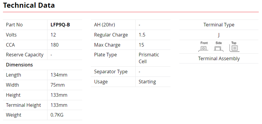The height and width of the screenshot is (124, 262).
Task: Click the Regular Charge value 1.5
Action: [142, 35]
